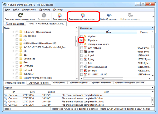The image size is (158, 114).
Task: Sort by Времени изменения
Action: point(101,82)
